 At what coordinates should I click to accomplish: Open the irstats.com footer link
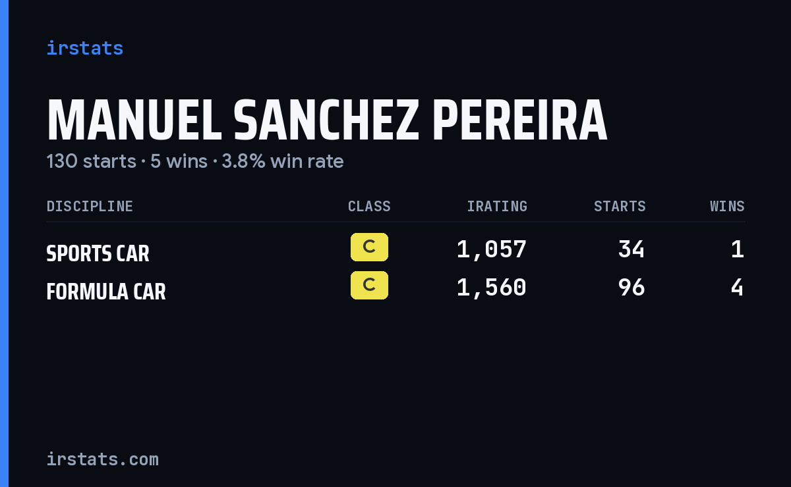coord(102,459)
